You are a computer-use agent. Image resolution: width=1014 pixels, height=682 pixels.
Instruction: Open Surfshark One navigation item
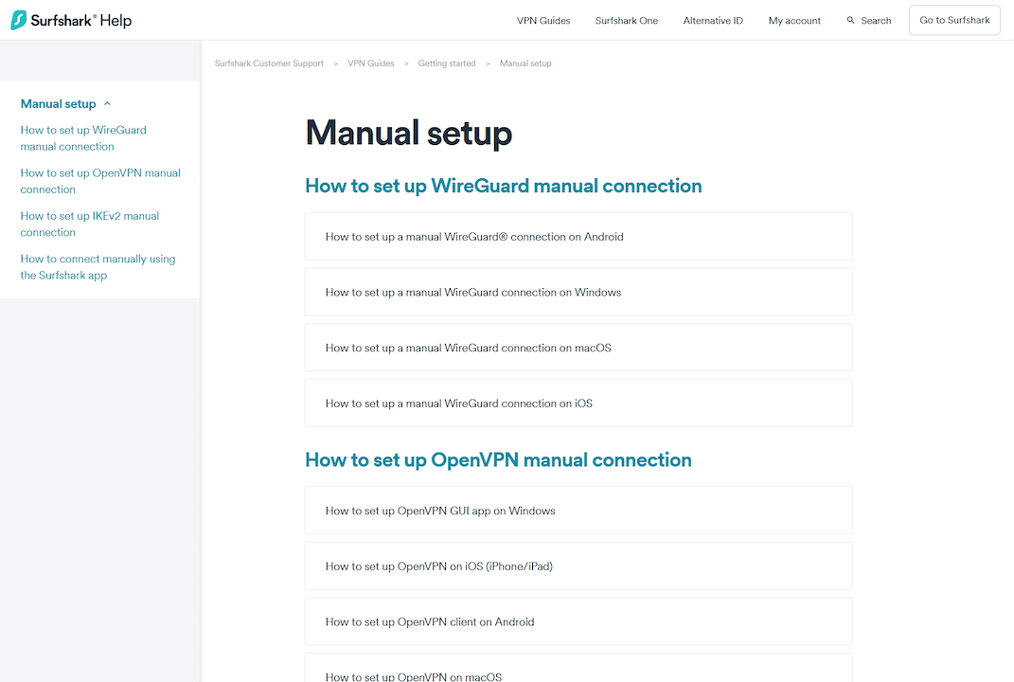coord(626,20)
